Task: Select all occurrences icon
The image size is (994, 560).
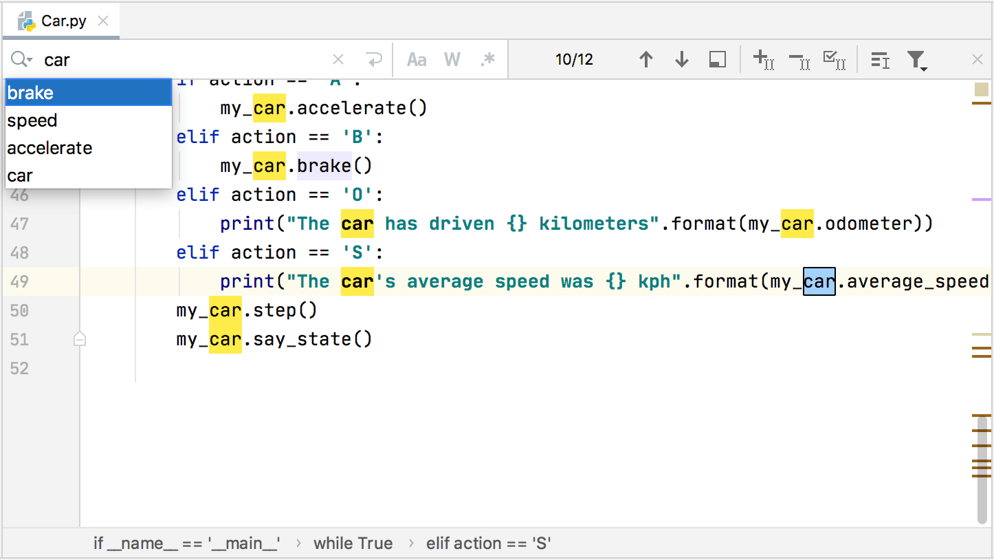Action: (834, 60)
